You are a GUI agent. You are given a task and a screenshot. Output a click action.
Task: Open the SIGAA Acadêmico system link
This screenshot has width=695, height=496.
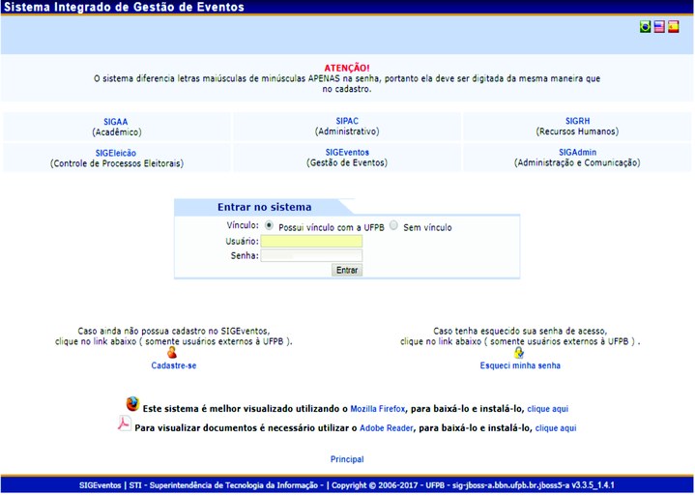coord(116,122)
